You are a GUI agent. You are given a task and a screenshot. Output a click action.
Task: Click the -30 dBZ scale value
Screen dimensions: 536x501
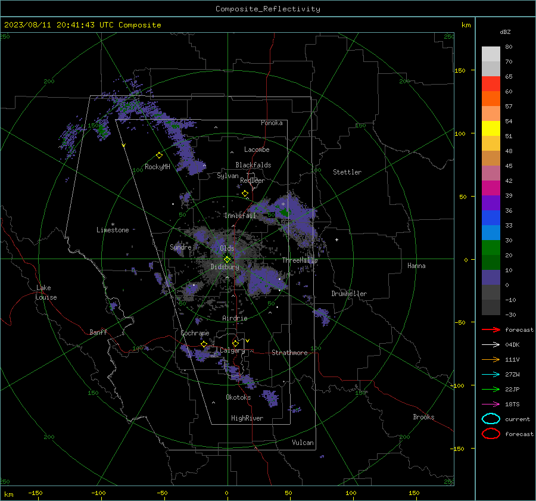510,315
